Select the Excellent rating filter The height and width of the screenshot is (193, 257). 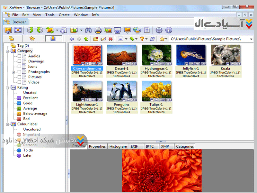pyautogui.click(x=30, y=98)
